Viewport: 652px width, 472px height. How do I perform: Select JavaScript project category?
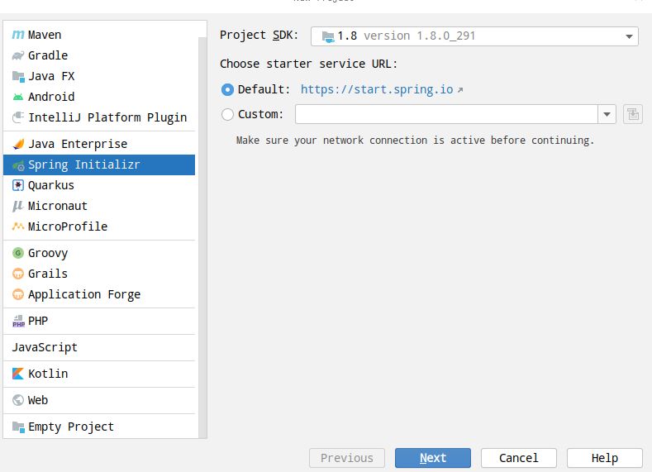click(x=99, y=347)
